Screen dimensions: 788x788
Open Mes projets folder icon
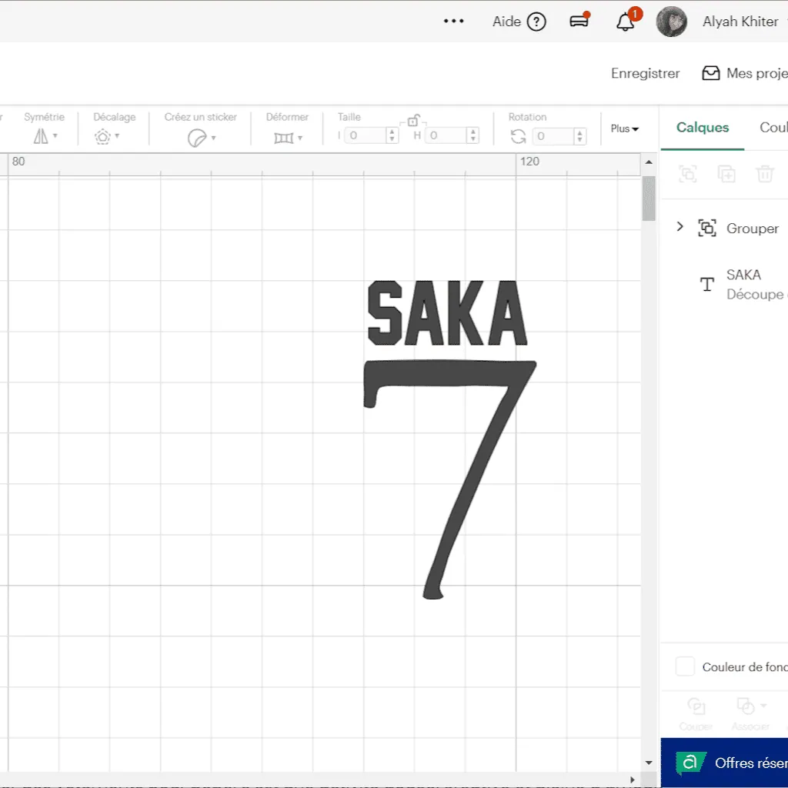tap(710, 73)
